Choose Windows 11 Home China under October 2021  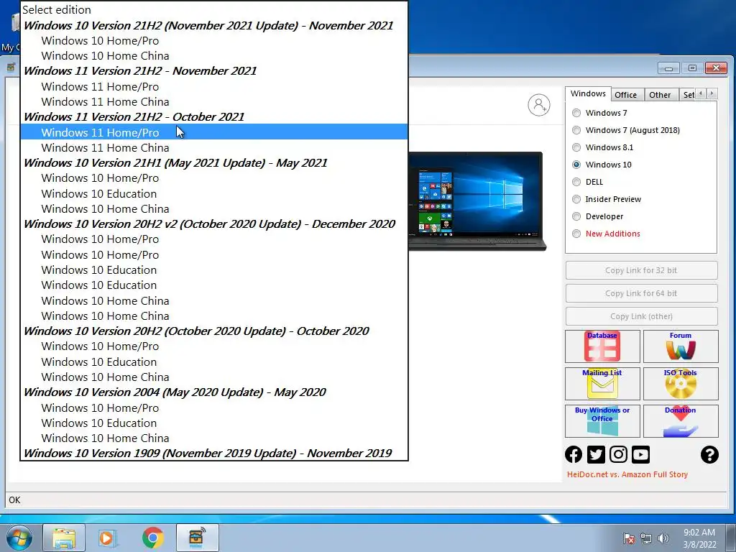[x=214, y=148]
